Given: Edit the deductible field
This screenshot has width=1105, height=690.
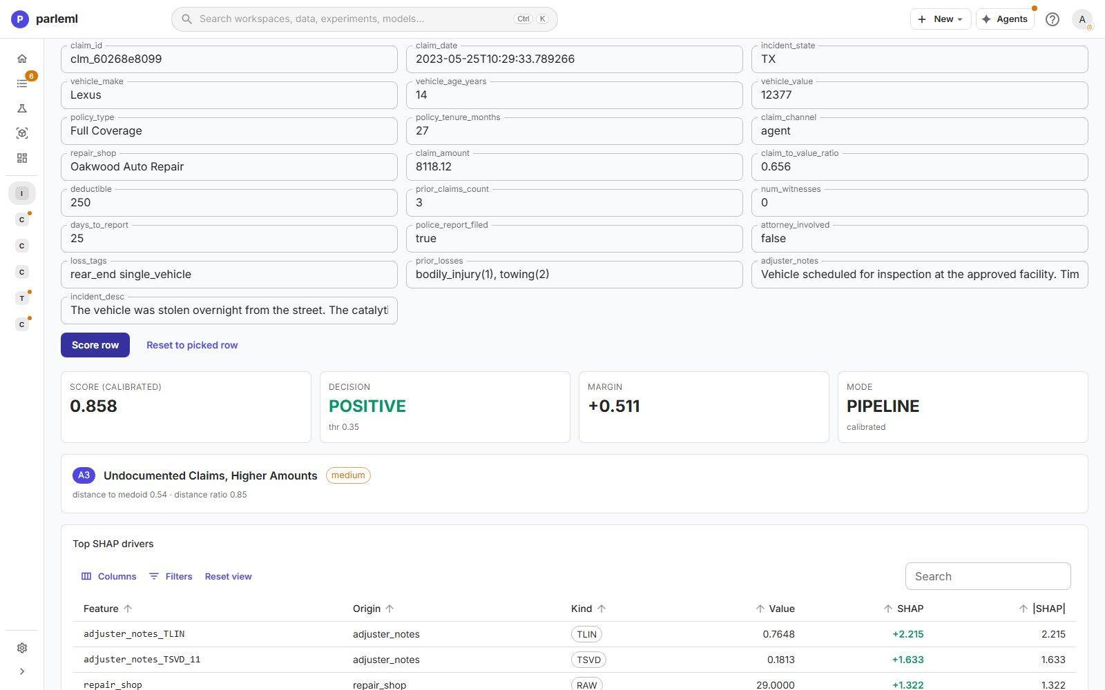Looking at the screenshot, I should 229,203.
